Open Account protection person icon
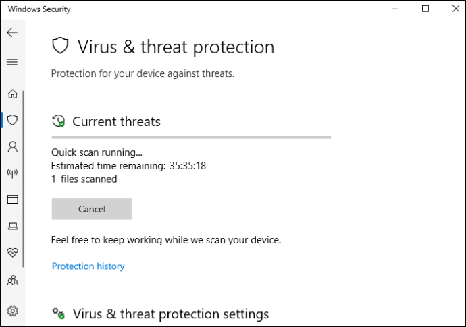Image resolution: width=466 pixels, height=327 pixels. [x=12, y=146]
